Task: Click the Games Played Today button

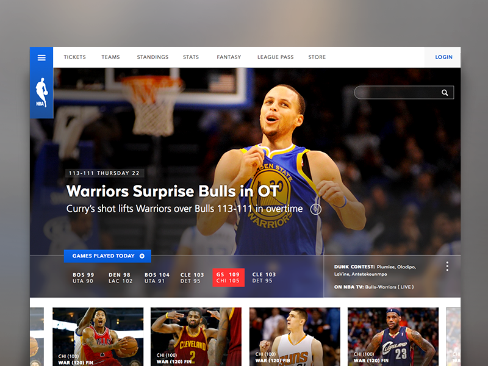Action: pyautogui.click(x=107, y=256)
